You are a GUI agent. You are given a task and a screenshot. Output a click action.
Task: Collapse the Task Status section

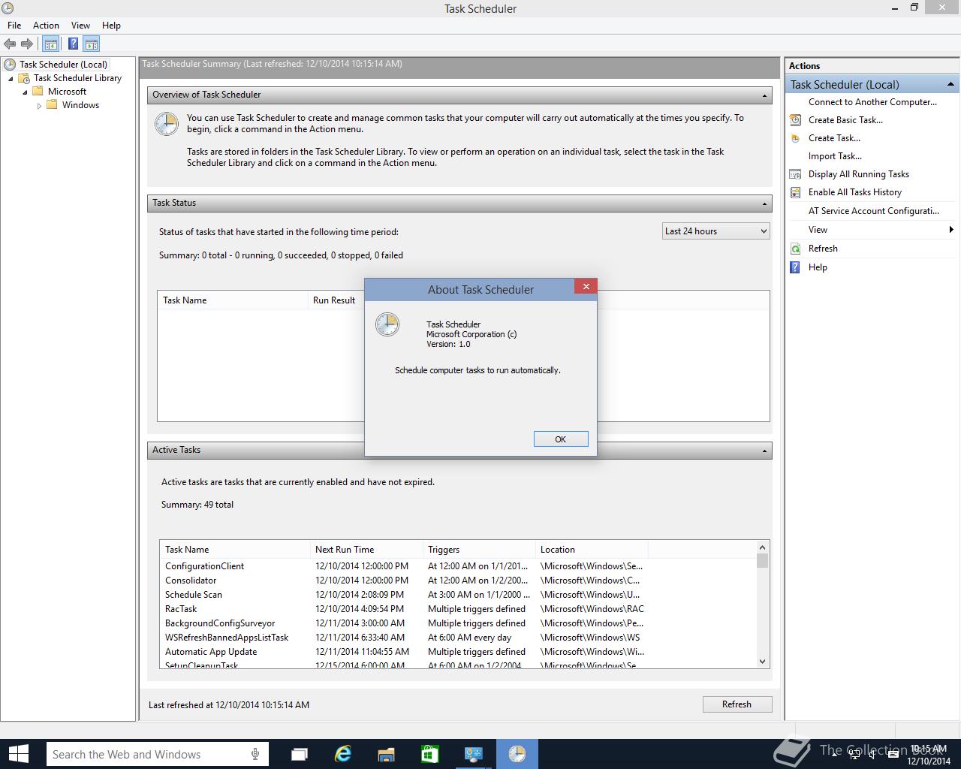coord(764,204)
